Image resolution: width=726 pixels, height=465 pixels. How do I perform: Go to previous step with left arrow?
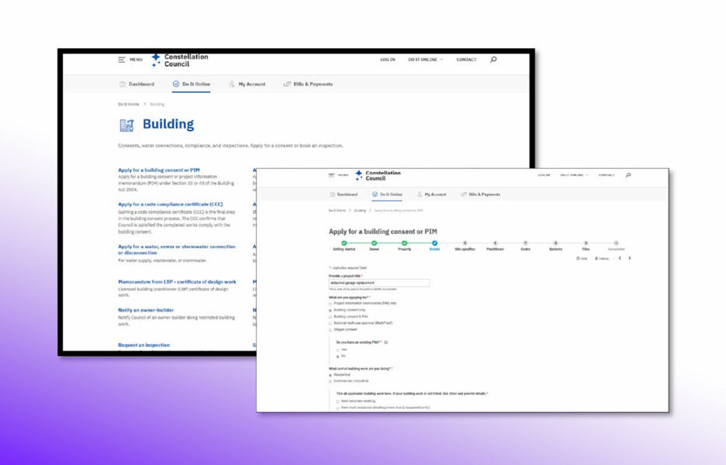click(x=620, y=258)
